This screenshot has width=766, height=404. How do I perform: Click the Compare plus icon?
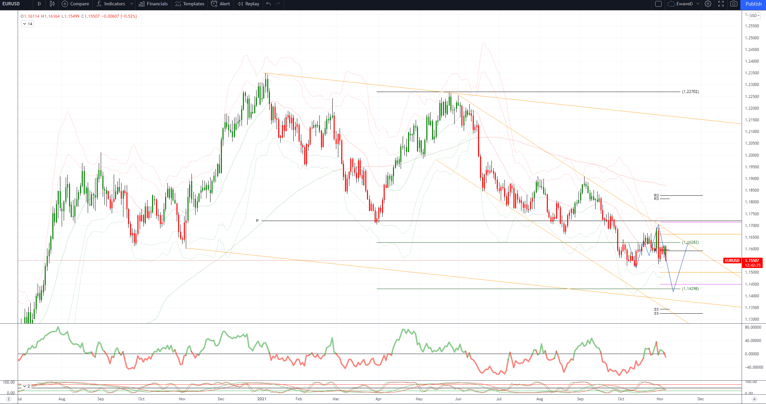point(65,4)
